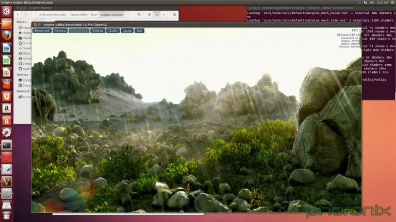This screenshot has width=396, height=222.
Task: Open the text editor dock icon
Action: coord(7,170)
